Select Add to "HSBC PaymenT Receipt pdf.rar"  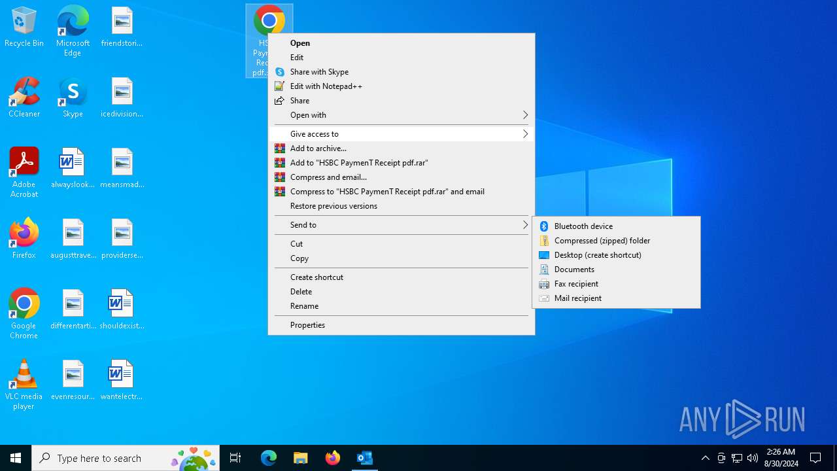401,163
